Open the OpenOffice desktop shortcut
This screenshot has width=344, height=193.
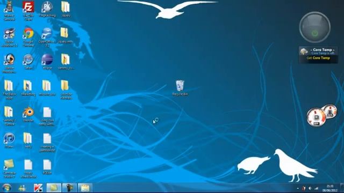point(47,37)
